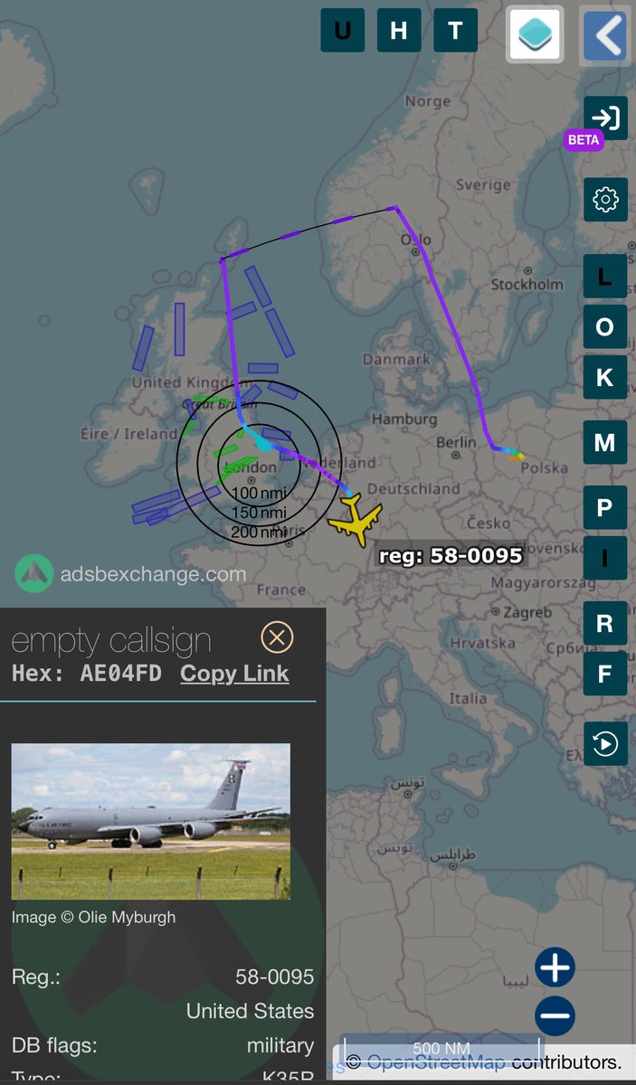Close the aircraft info panel

click(277, 637)
